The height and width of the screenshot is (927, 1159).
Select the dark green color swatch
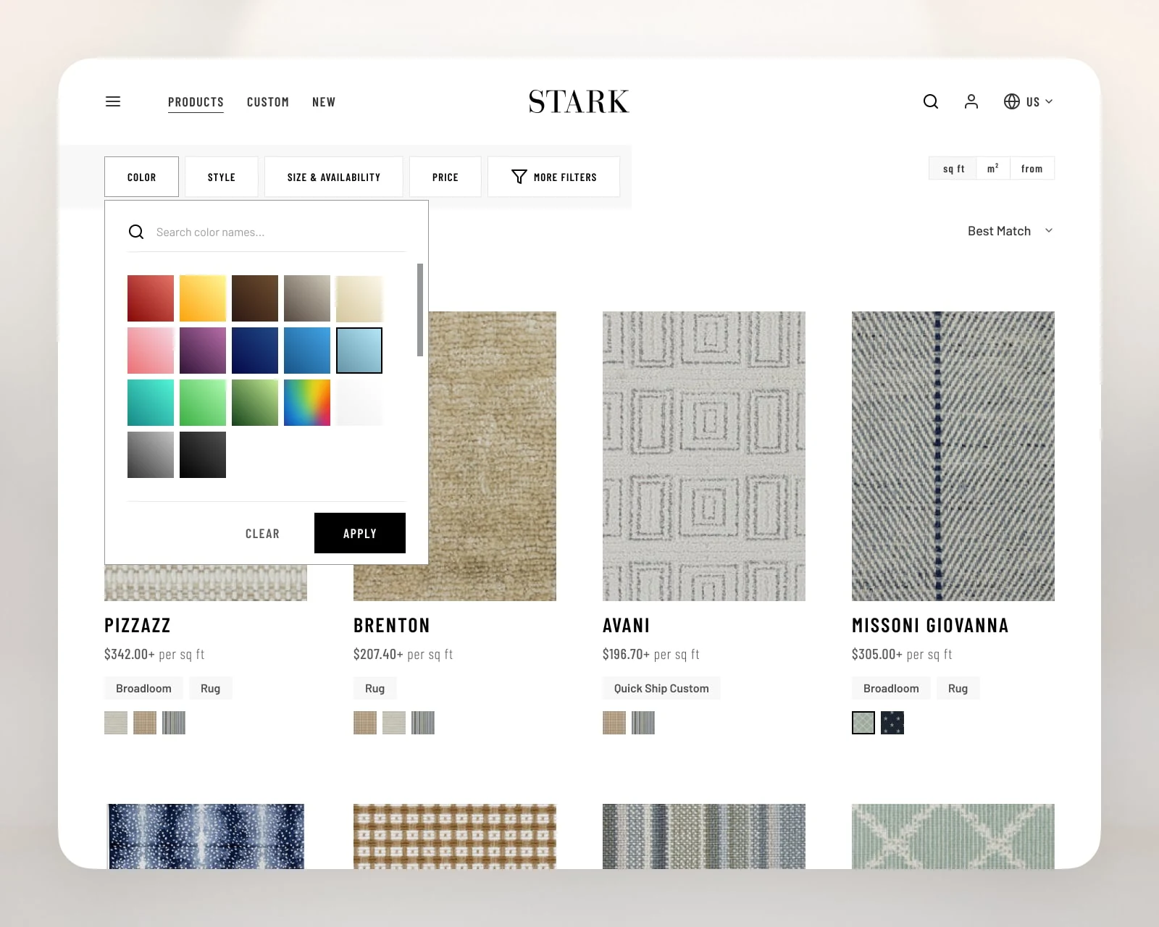coord(255,403)
